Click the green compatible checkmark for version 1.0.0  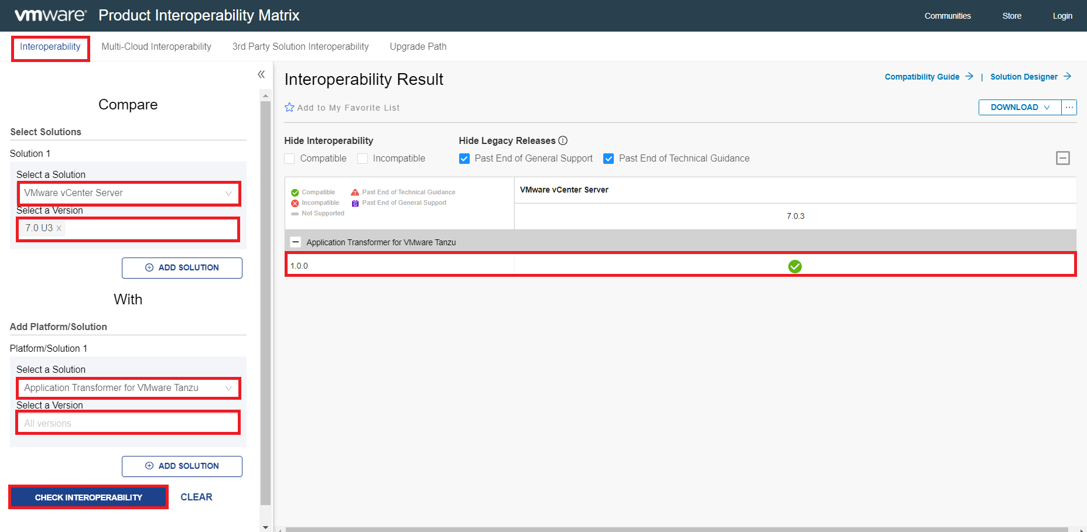[x=795, y=266]
